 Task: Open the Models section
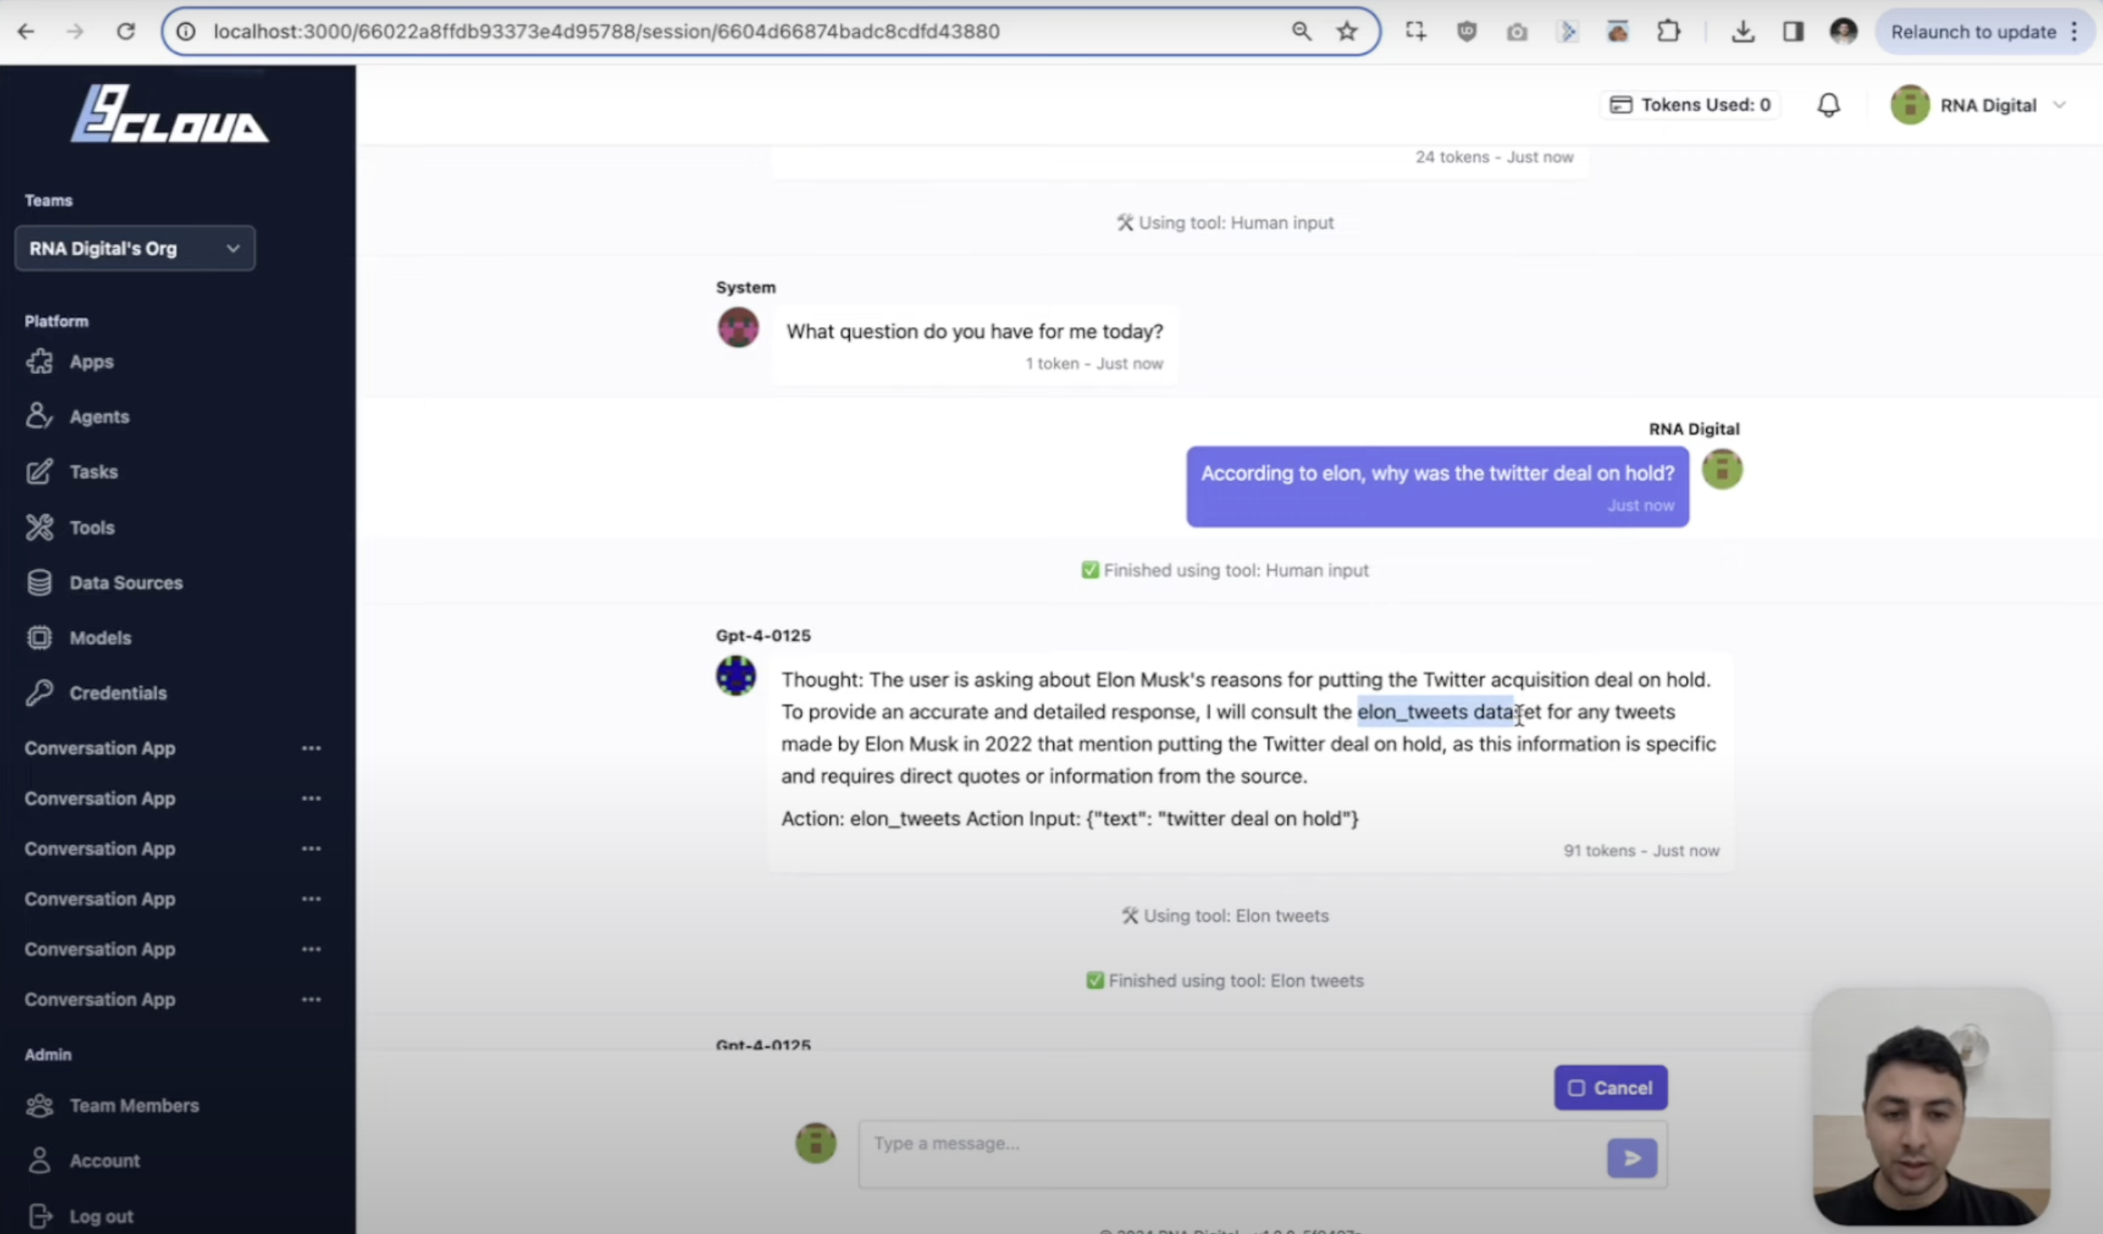click(x=100, y=638)
